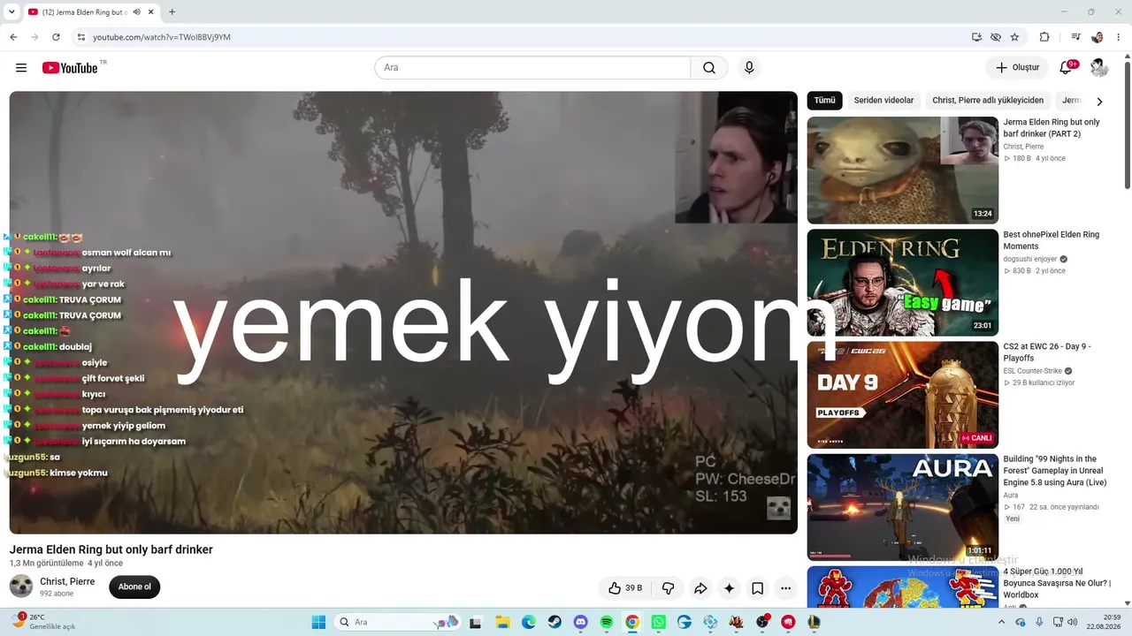1132x636 pixels.
Task: Click the YouTube search field
Action: 532,68
